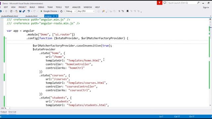The height and width of the screenshot is (119, 212).
Task: Click the Find in Files toolbar icon
Action: (x=103, y=11)
